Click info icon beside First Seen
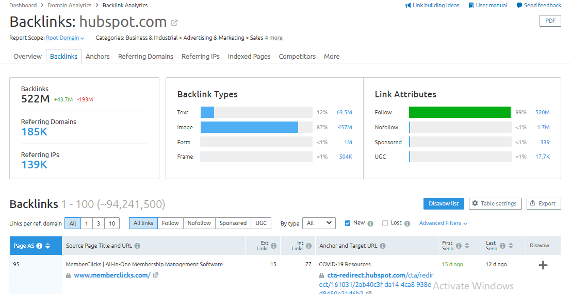Image resolution: width=571 pixels, height=294 pixels. point(459,246)
